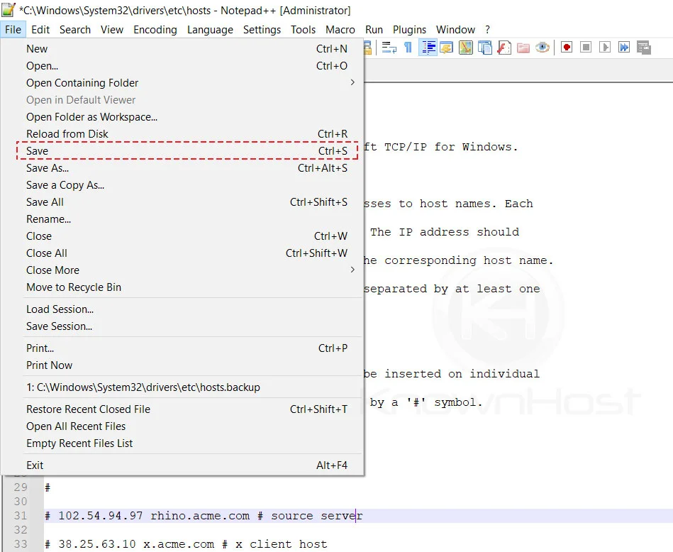Playback the recorded macro
Image resolution: width=673 pixels, height=552 pixels.
(x=604, y=47)
